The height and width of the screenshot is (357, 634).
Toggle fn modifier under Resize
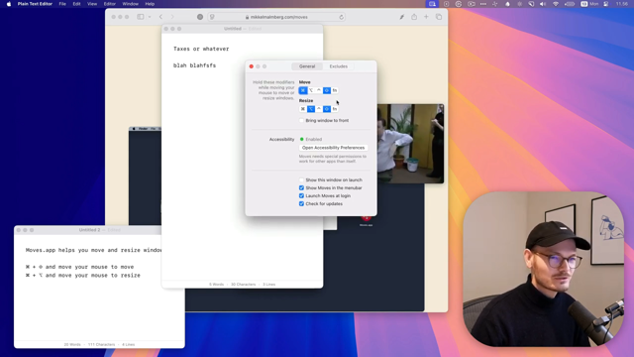coord(335,109)
